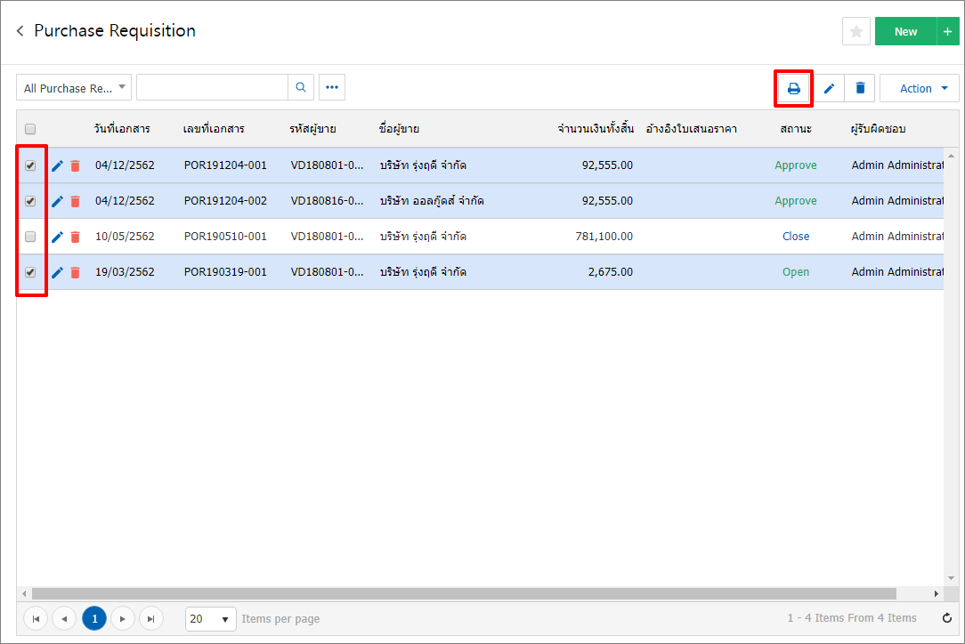Go to last page button

pyautogui.click(x=150, y=619)
